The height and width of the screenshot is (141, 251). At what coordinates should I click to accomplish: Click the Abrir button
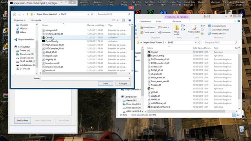105,83
